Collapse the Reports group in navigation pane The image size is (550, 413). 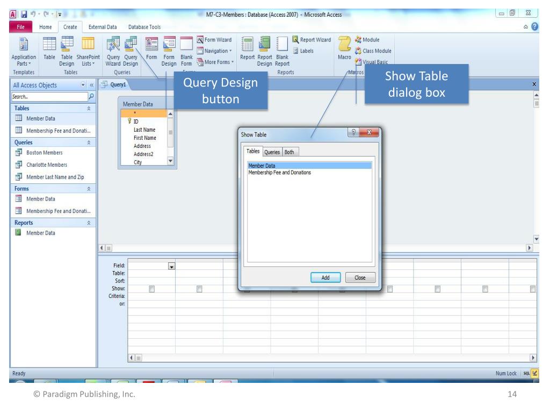pyautogui.click(x=89, y=223)
